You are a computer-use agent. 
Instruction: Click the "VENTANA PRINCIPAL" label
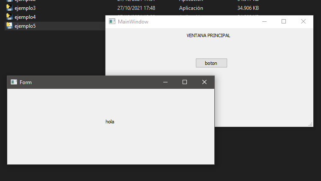coord(208,35)
